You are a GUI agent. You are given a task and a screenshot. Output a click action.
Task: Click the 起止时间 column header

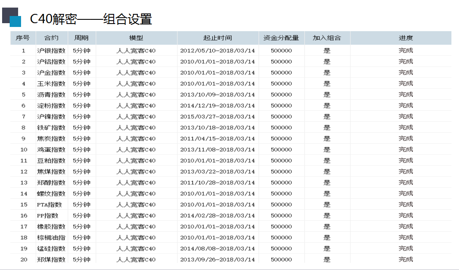click(218, 38)
